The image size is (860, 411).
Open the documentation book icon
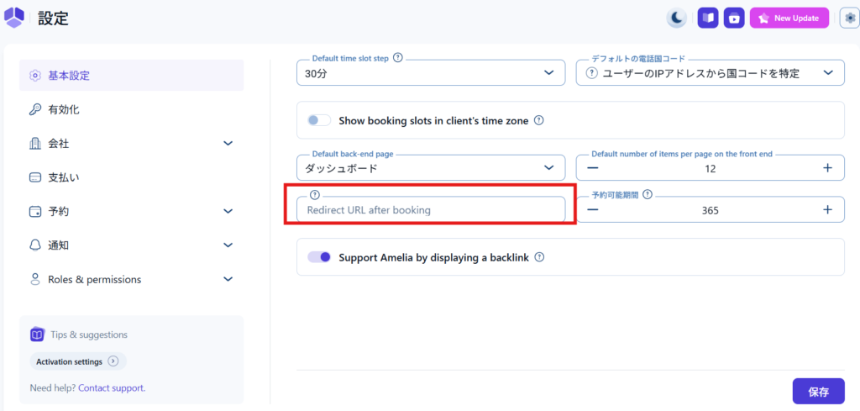coord(707,18)
